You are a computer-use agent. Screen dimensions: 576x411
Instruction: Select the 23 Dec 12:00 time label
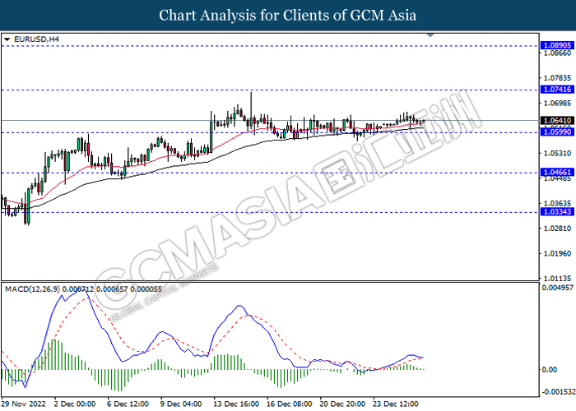click(x=396, y=404)
